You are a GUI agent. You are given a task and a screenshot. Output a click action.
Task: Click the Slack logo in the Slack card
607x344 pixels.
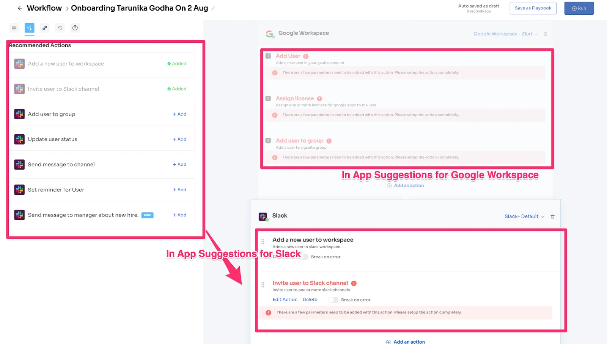coord(263,216)
